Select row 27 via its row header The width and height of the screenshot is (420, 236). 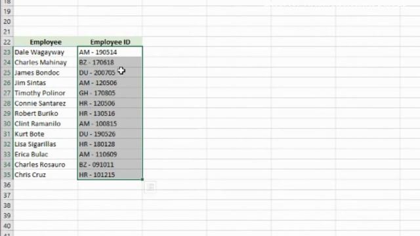(x=7, y=93)
